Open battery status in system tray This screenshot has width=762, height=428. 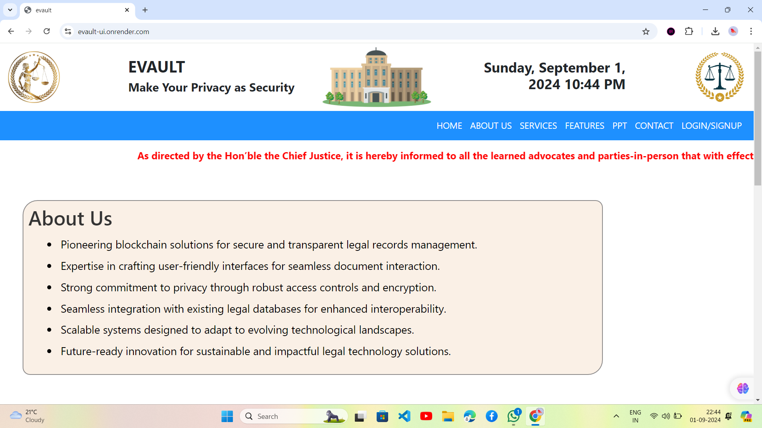coord(678,416)
